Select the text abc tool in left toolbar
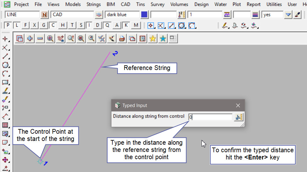Screen dimensions: 307x172 click(5, 91)
